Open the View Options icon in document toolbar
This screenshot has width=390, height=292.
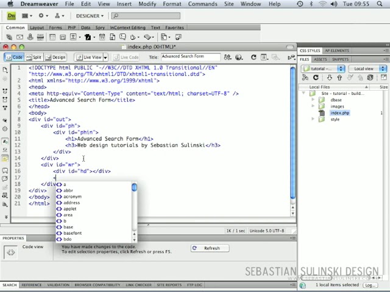tap(264, 57)
